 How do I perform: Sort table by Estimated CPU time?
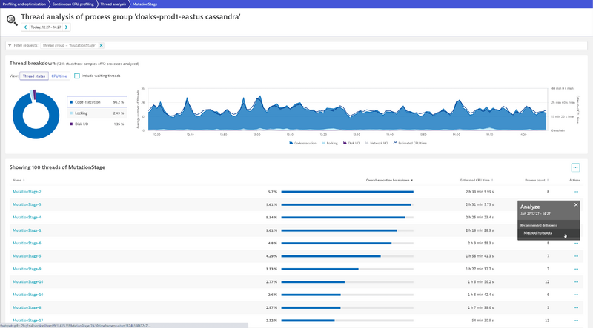coord(477,180)
